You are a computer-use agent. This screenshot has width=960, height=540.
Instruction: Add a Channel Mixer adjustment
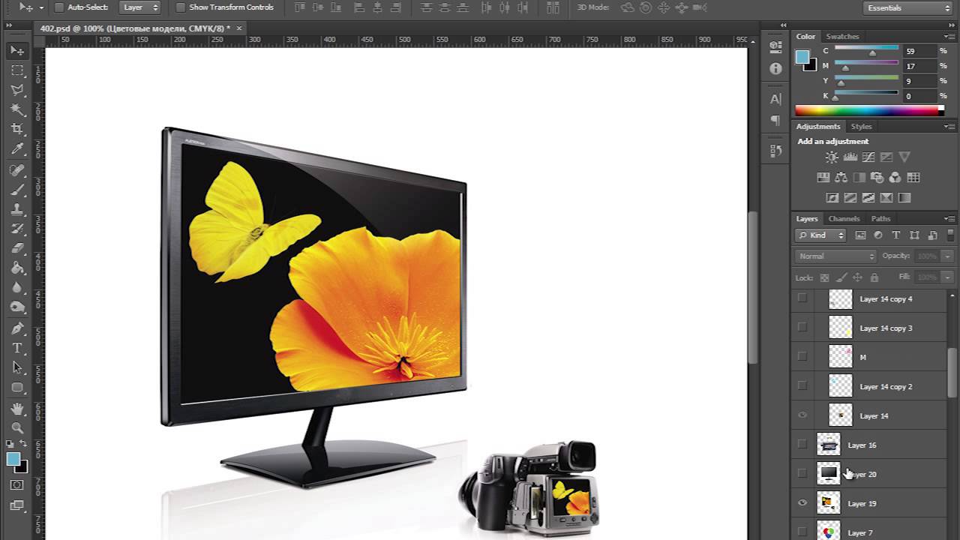point(895,178)
